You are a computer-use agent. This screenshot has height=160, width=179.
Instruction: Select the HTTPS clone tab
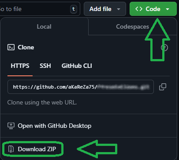point(20,66)
